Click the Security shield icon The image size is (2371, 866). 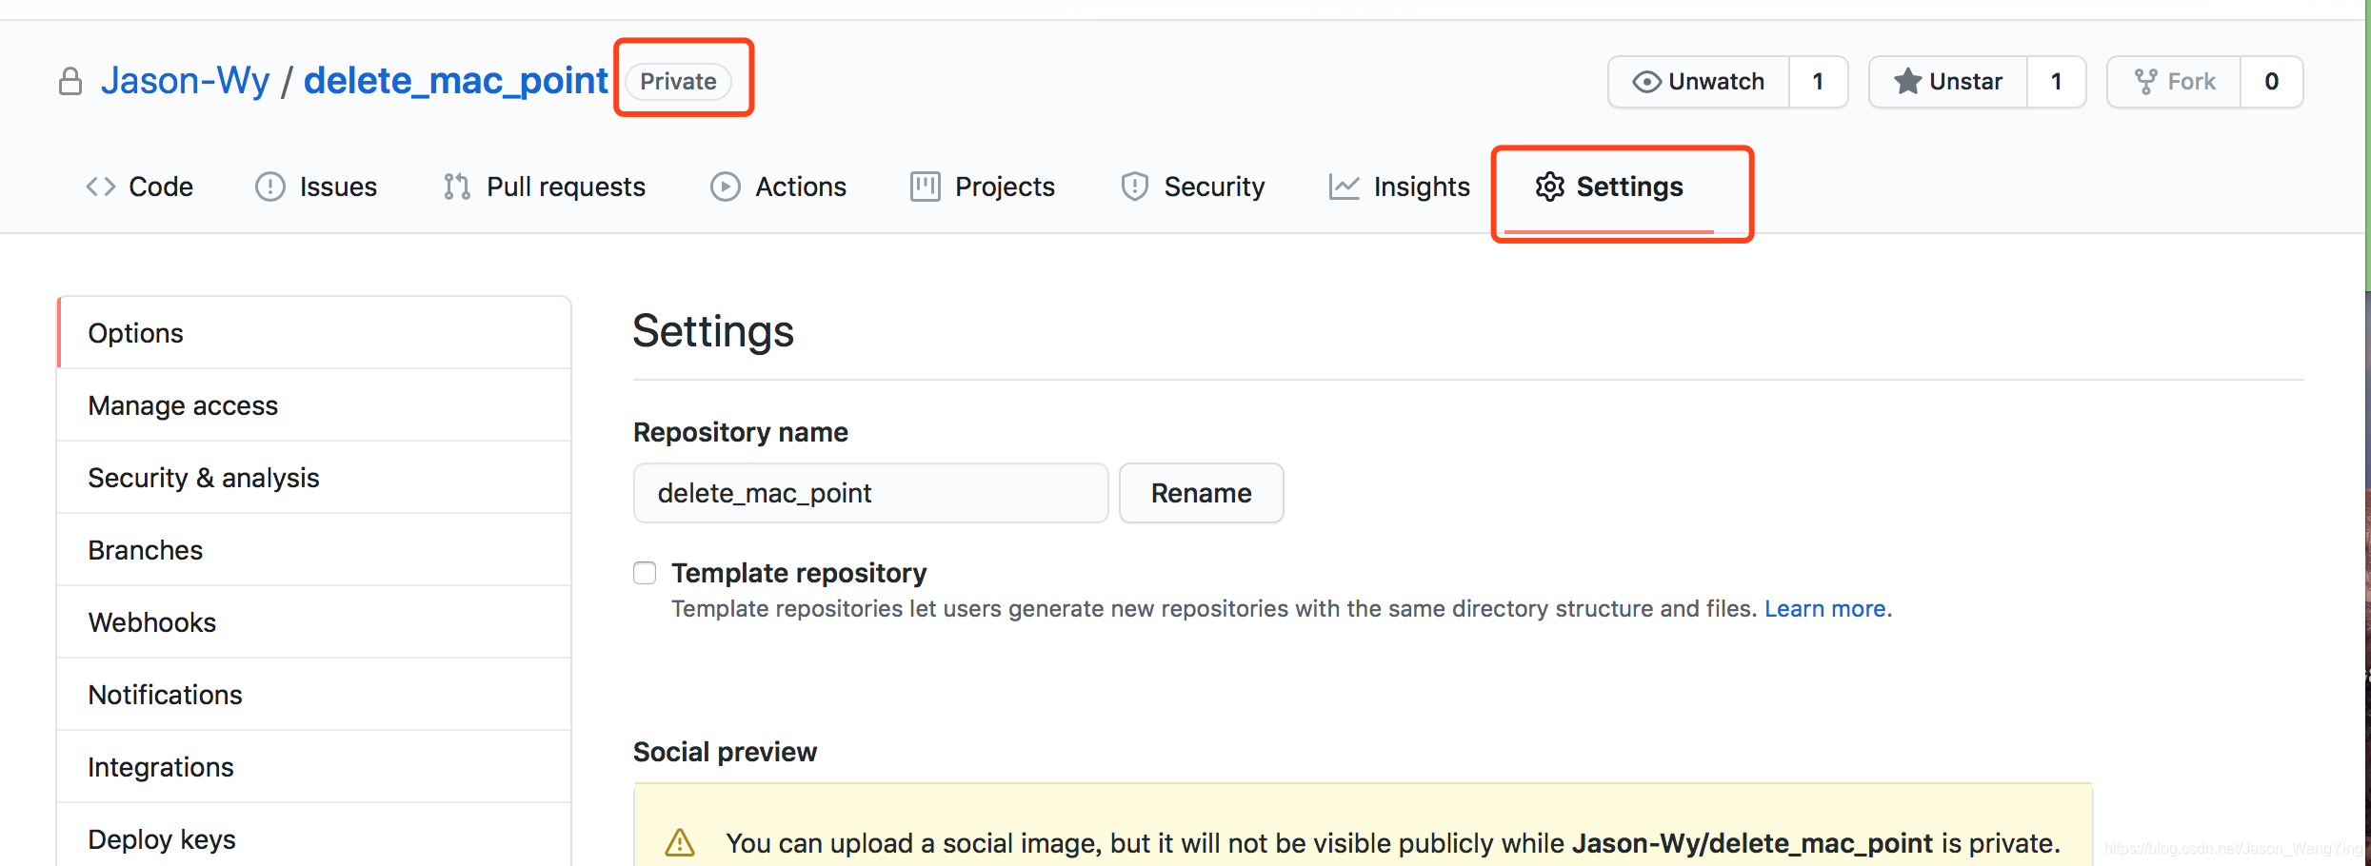[1135, 187]
